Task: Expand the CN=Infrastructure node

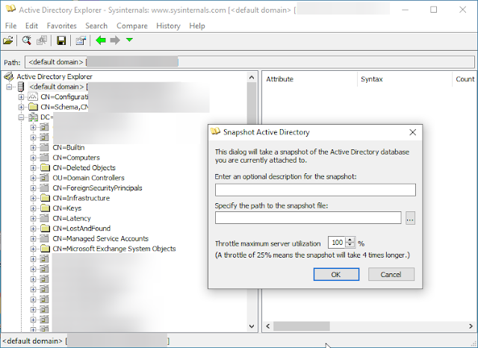Action: point(33,199)
